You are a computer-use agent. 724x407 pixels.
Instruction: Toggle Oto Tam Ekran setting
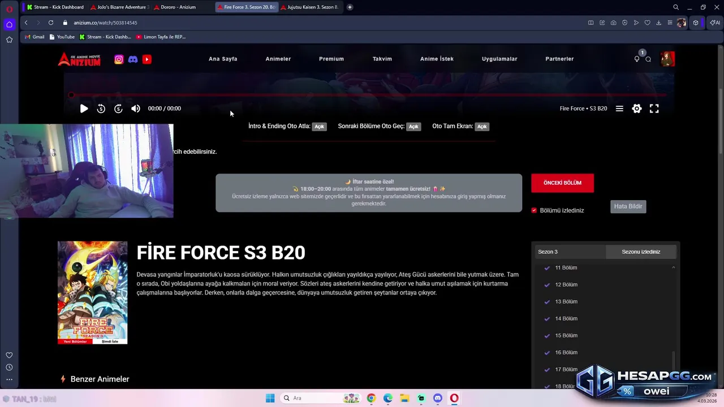pyautogui.click(x=482, y=127)
